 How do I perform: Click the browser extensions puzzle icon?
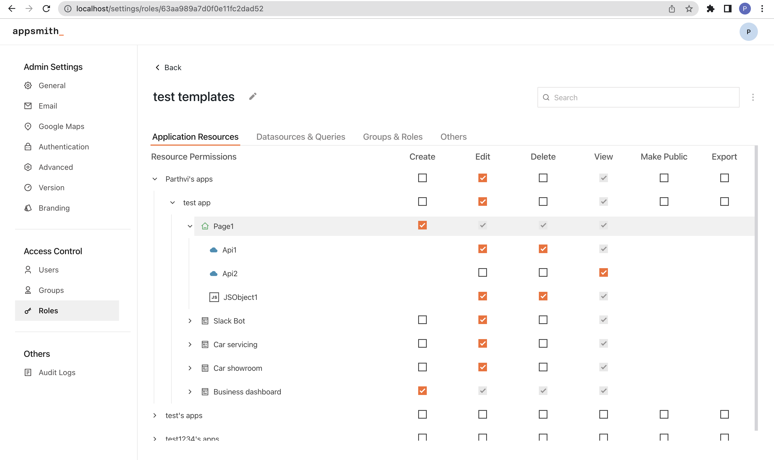click(710, 9)
